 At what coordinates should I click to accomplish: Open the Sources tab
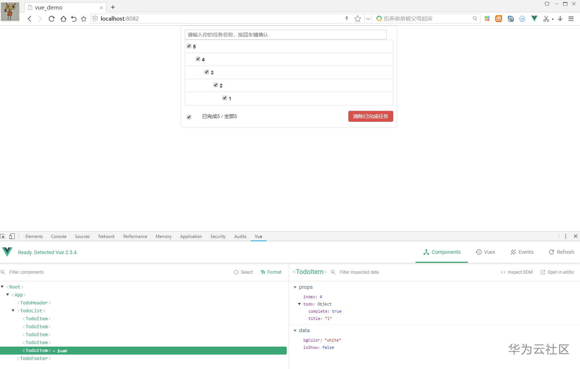point(82,236)
